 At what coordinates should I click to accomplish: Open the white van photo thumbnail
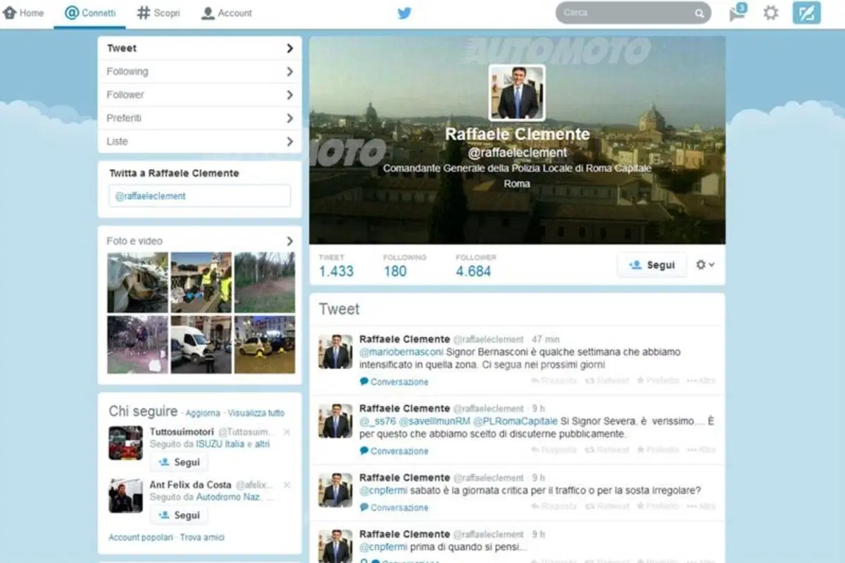201,345
